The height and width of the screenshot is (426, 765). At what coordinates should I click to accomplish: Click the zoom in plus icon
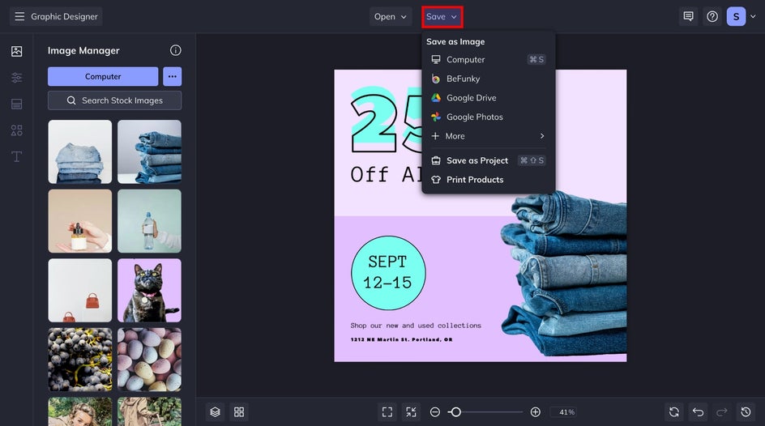tap(535, 412)
